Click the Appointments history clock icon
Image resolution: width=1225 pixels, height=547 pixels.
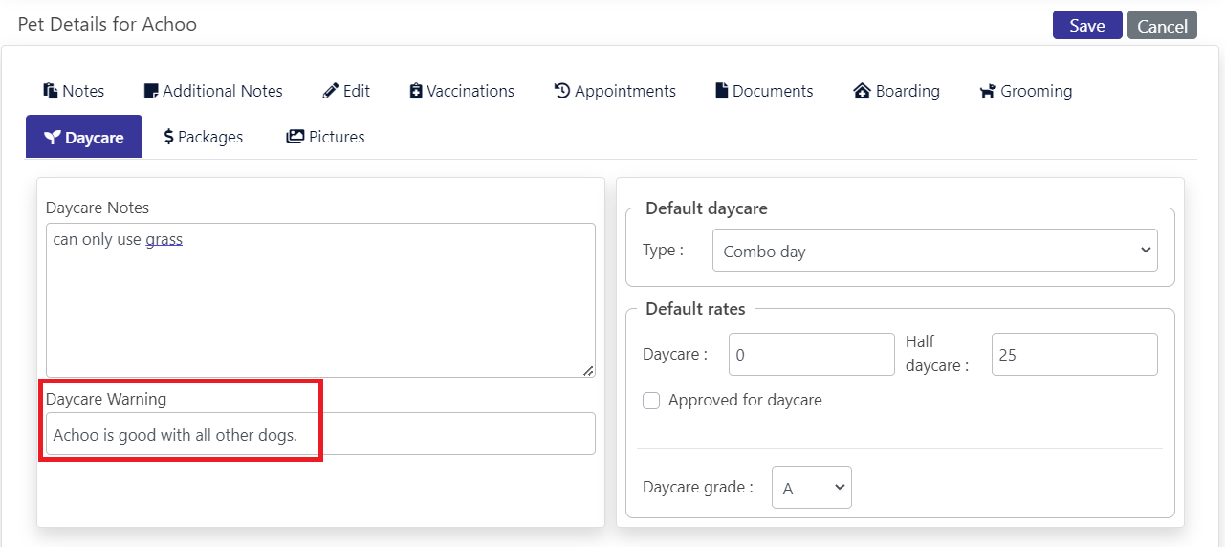click(x=562, y=91)
